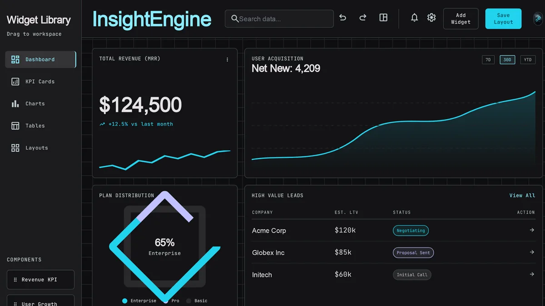Click the search magnifier icon

235,19
